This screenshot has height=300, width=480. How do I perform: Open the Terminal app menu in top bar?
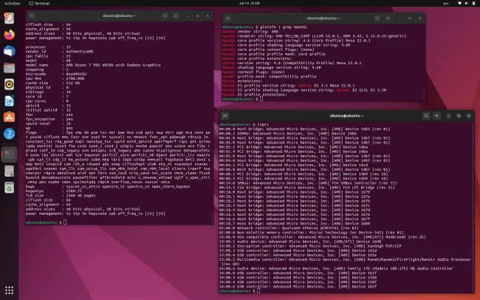(x=39, y=4)
